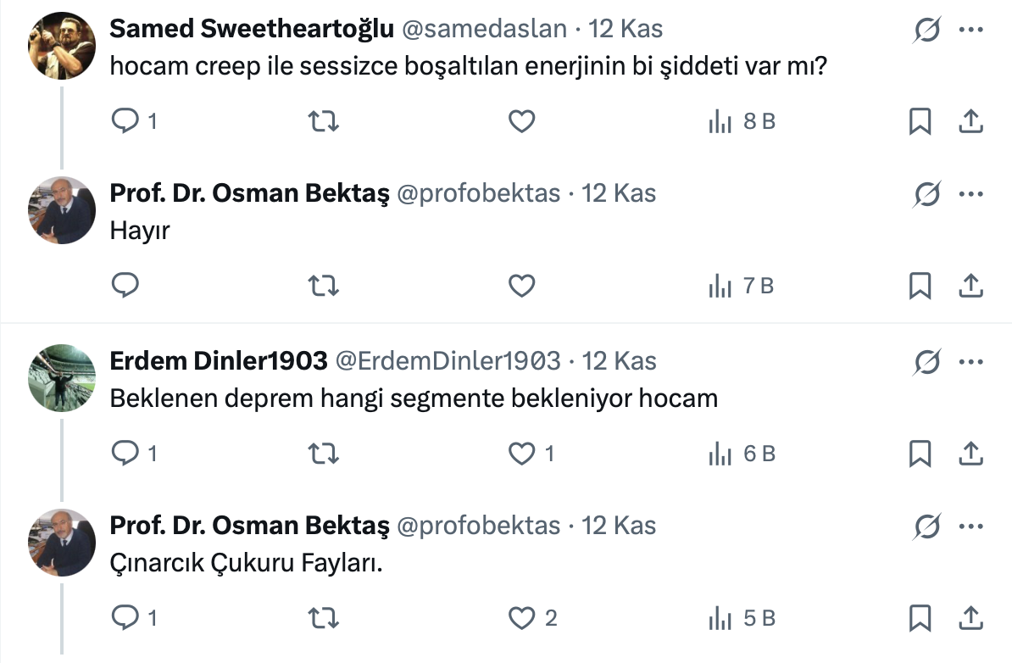
Task: Reply to the "Hayır" tweet
Action: [x=125, y=287]
